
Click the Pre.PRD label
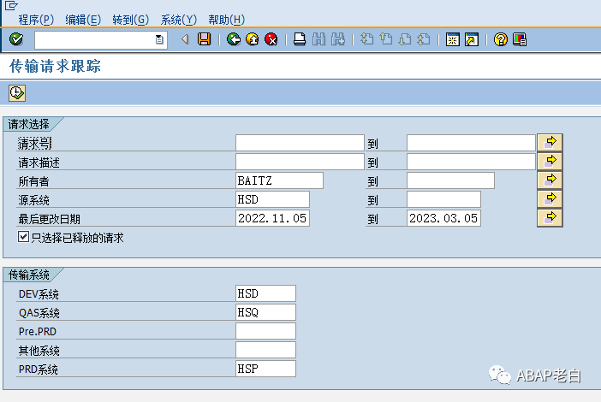tap(38, 332)
